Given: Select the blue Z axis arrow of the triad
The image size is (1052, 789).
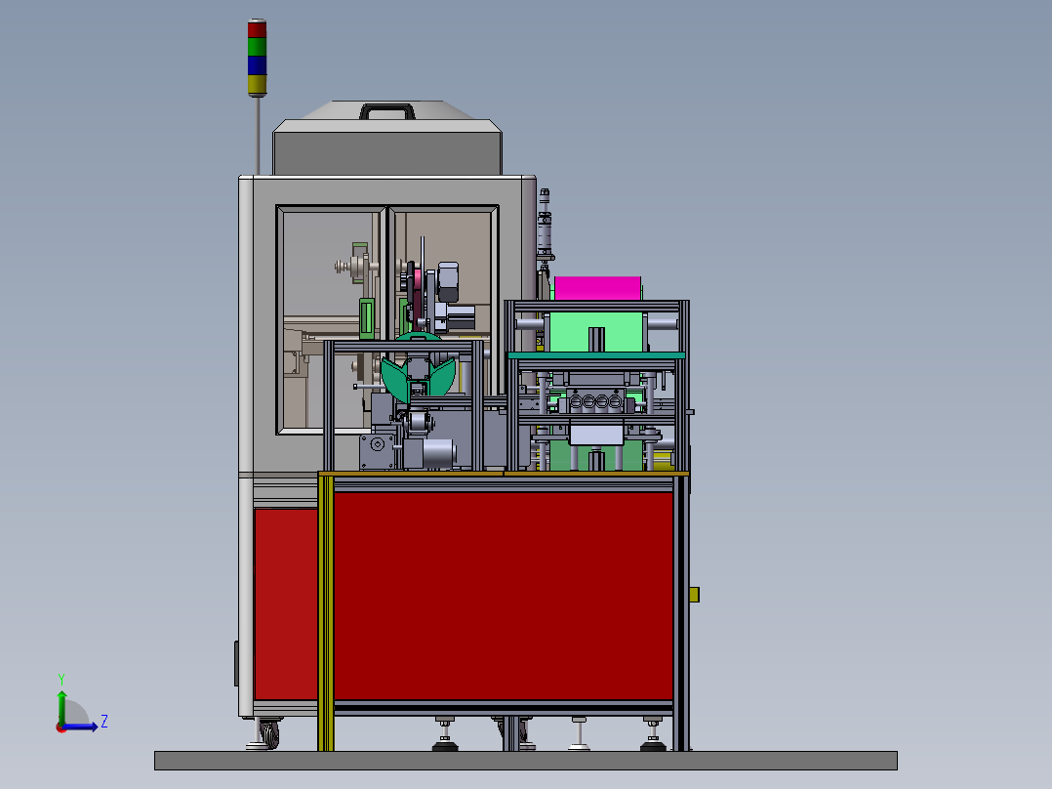Looking at the screenshot, I should pyautogui.click(x=80, y=727).
